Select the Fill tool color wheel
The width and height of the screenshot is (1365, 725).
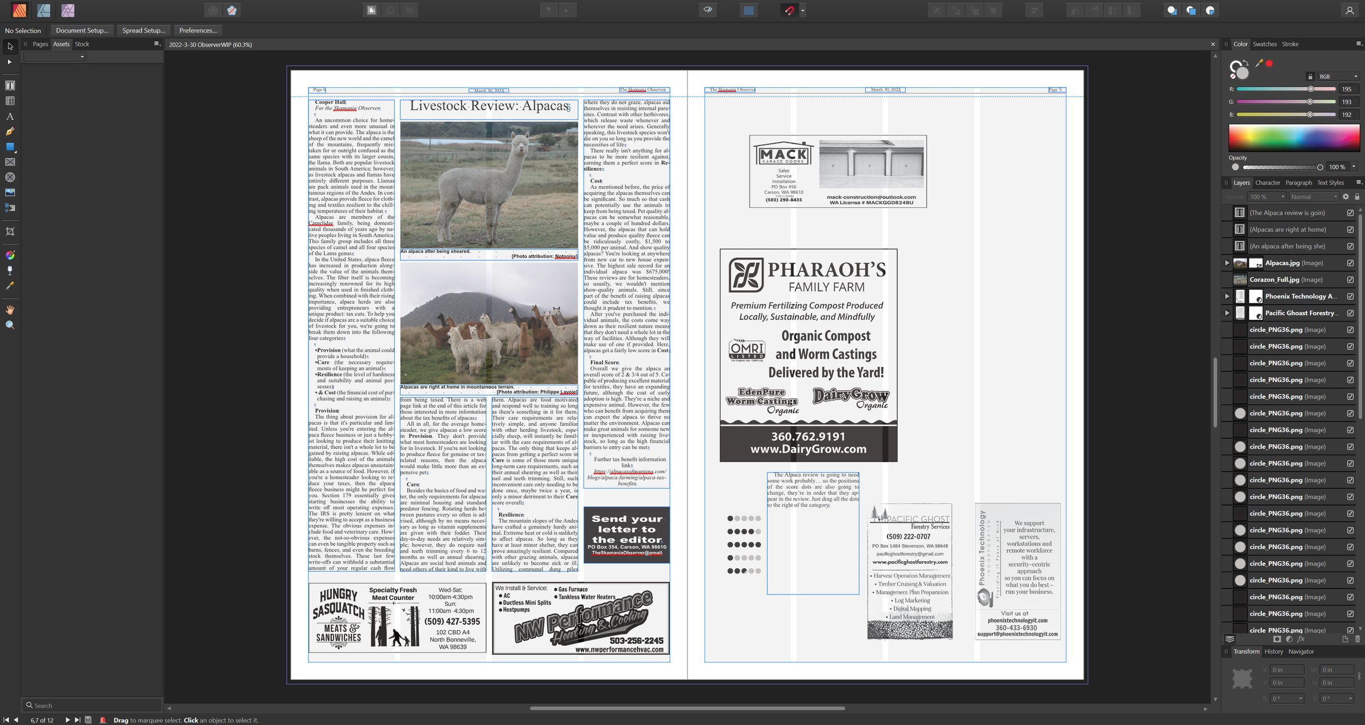[x=10, y=255]
